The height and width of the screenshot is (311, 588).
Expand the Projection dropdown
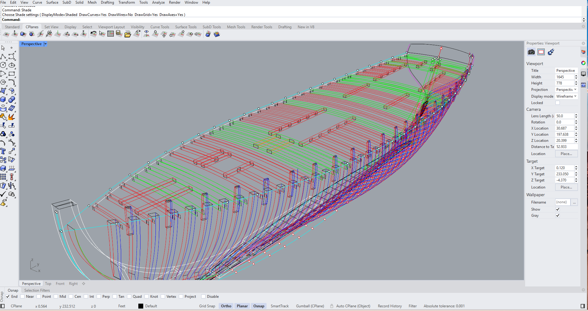click(566, 90)
